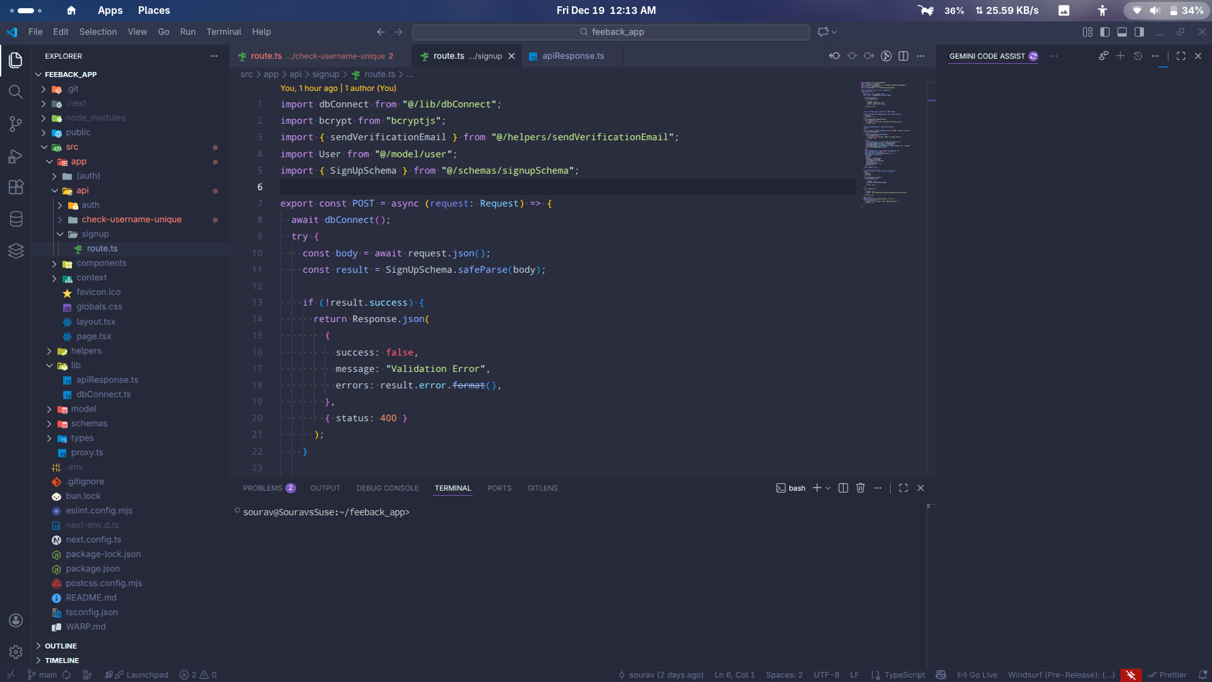Open the Terminal menu

click(x=223, y=32)
